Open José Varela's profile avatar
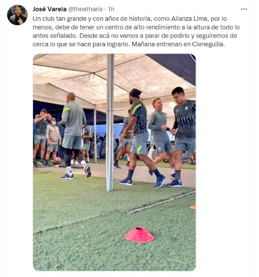259x277 pixels. pos(17,15)
